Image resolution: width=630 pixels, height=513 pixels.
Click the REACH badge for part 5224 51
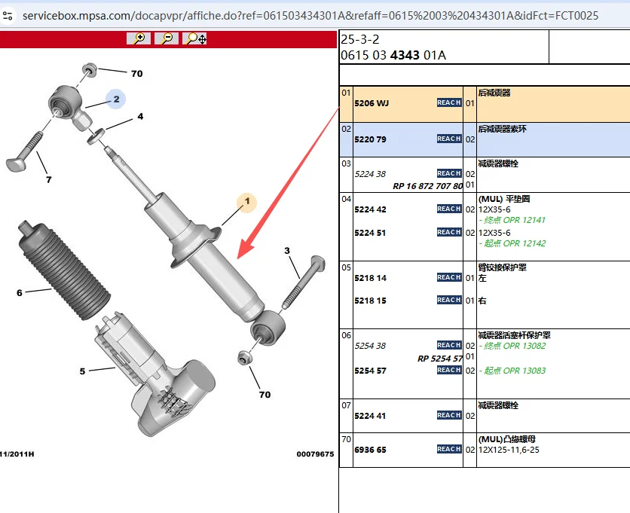[449, 232]
